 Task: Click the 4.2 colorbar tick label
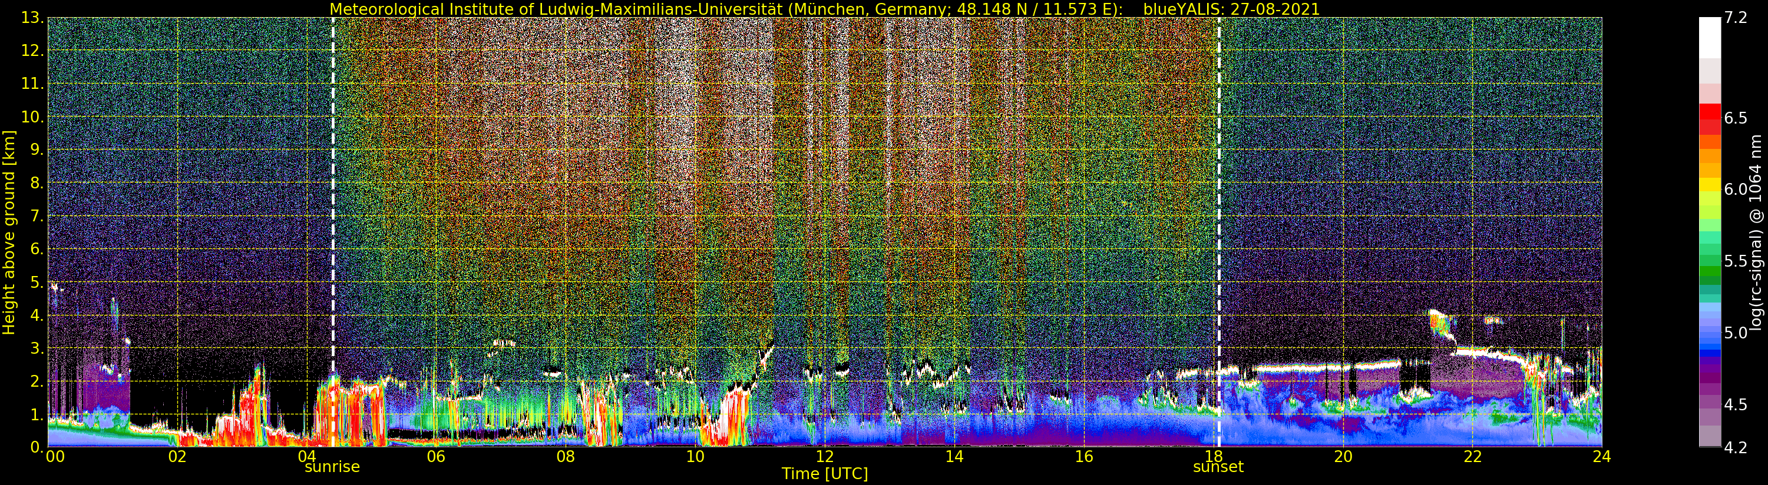click(x=1735, y=447)
